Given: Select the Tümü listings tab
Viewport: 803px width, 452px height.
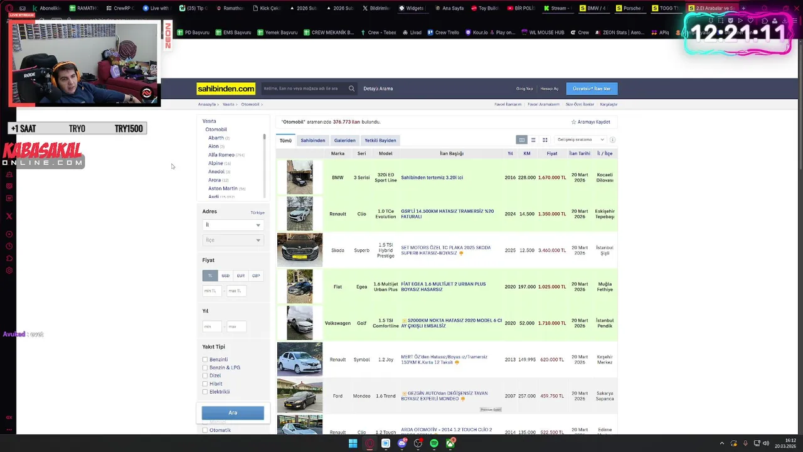Looking at the screenshot, I should tap(285, 141).
